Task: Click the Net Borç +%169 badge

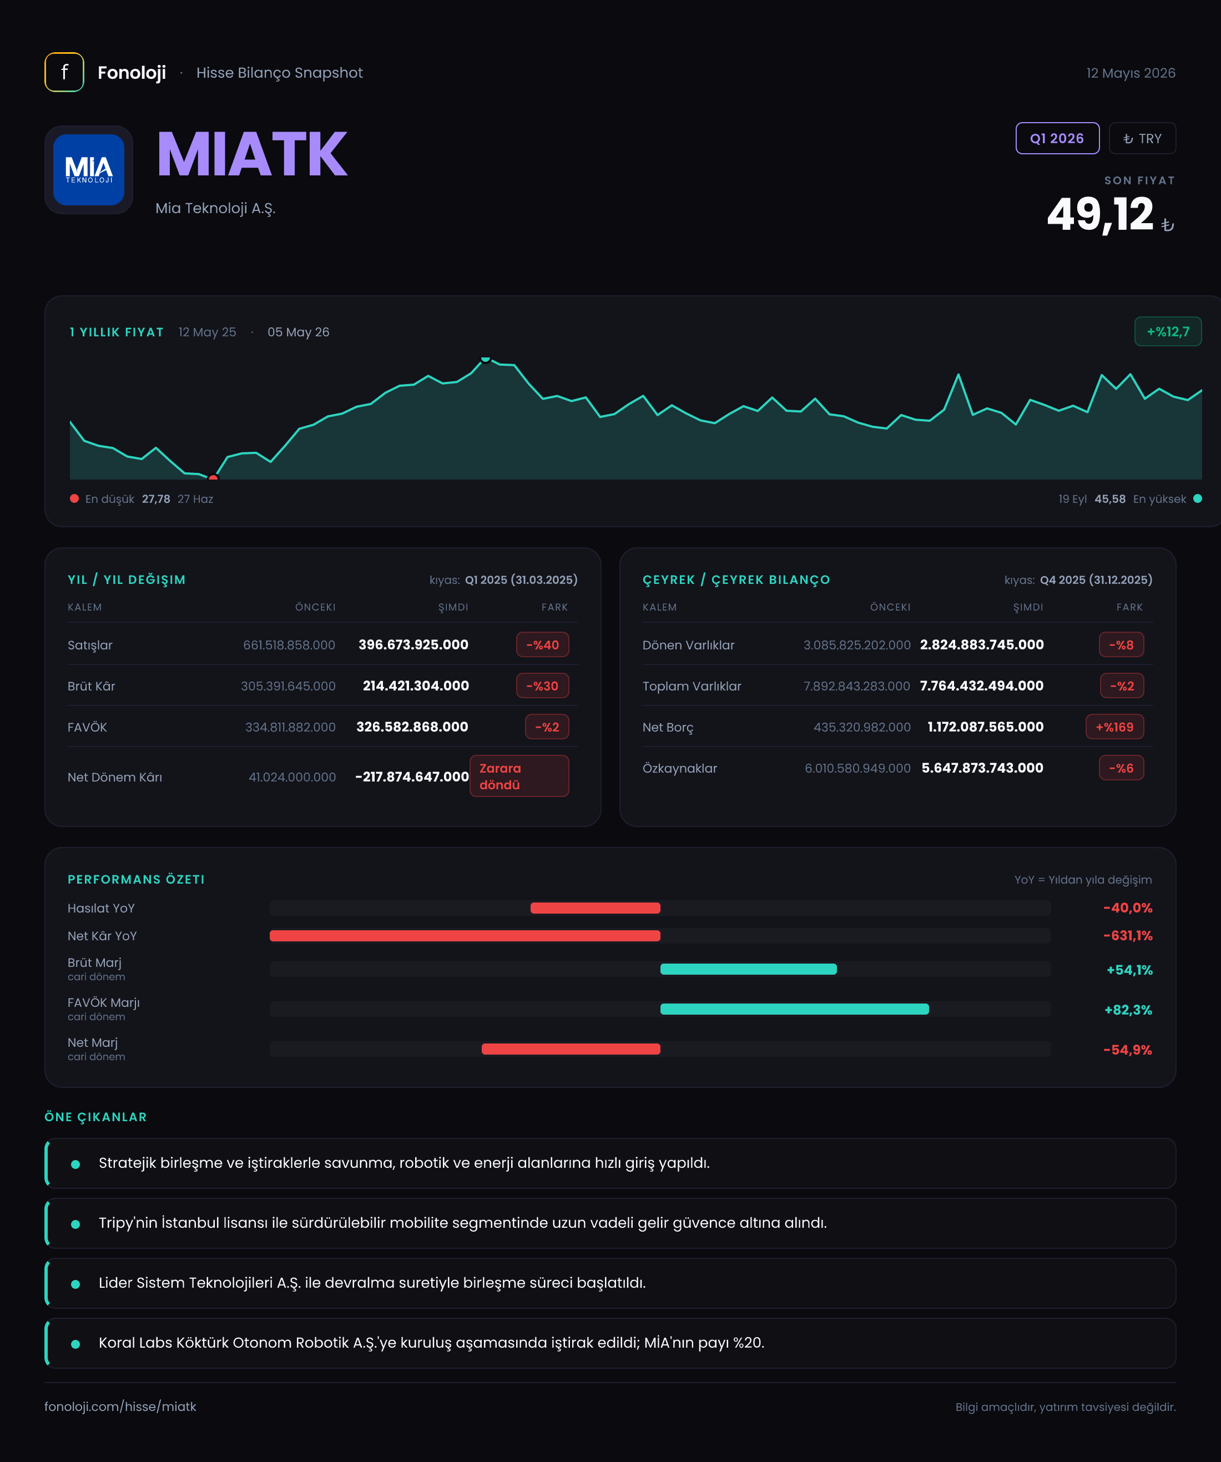Action: point(1114,727)
